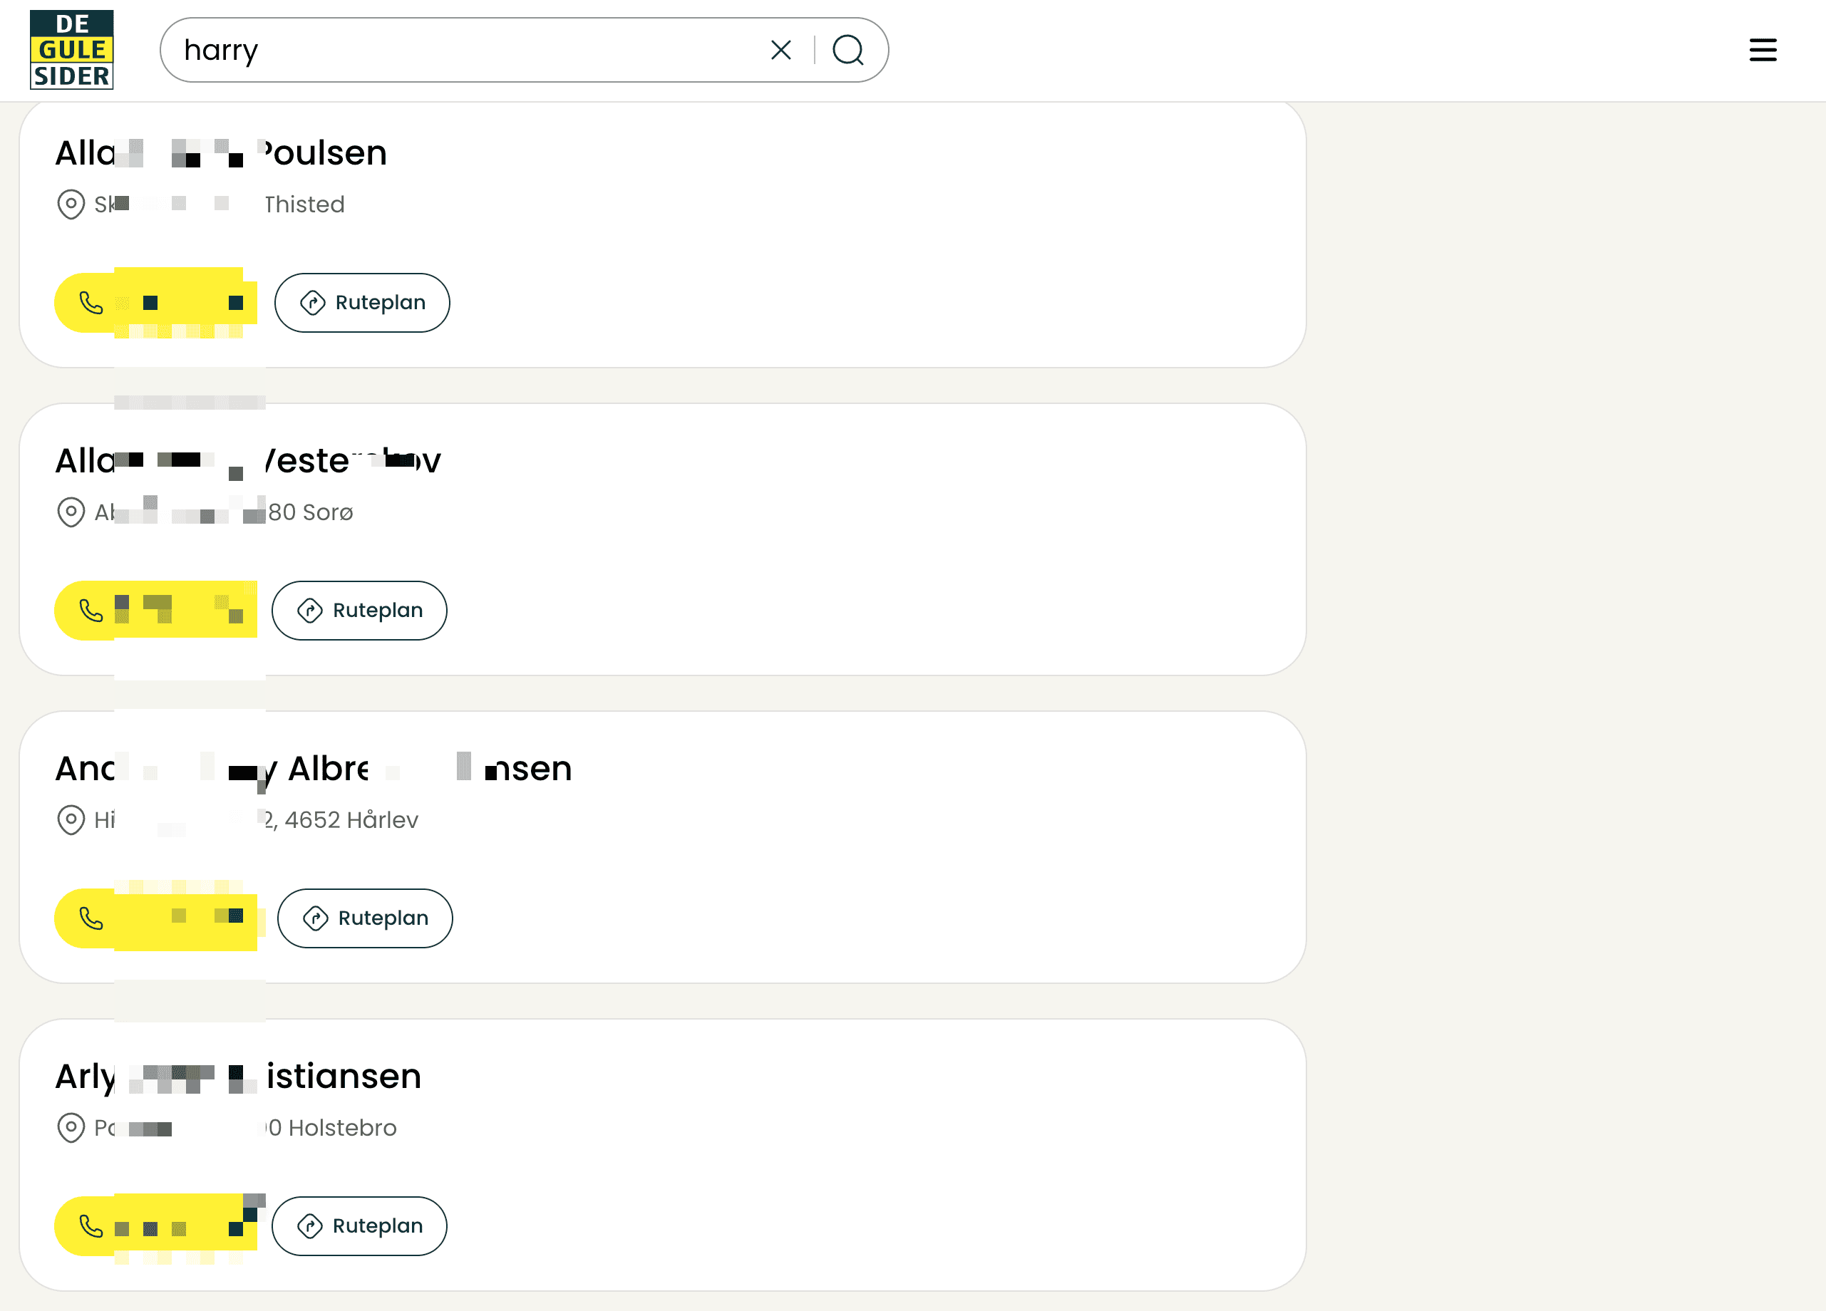Viewport: 1826px width, 1311px height.
Task: Click the magnifying glass search icon
Action: [848, 50]
